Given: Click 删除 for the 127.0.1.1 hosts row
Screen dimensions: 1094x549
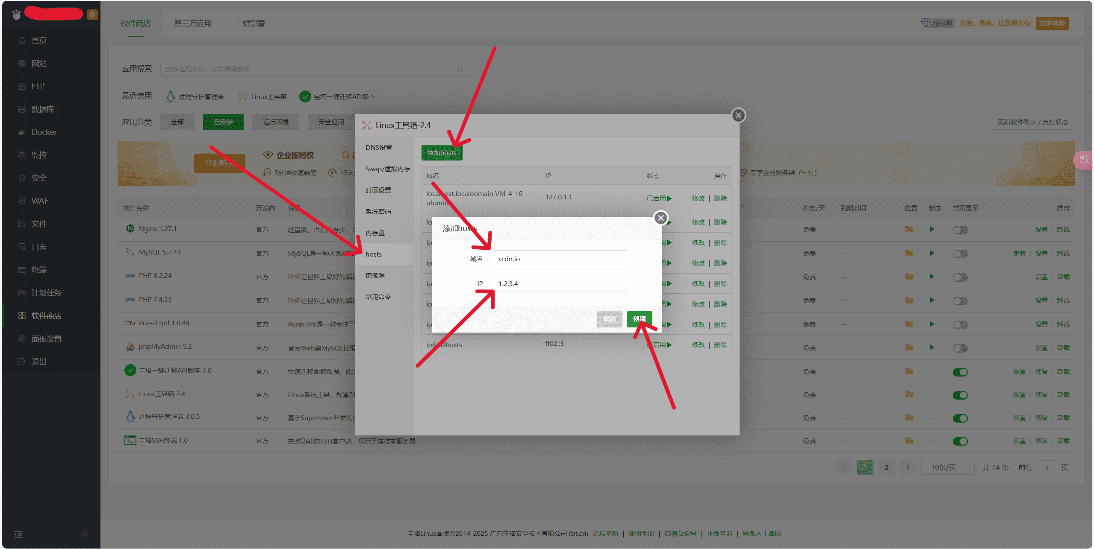Looking at the screenshot, I should point(720,199).
